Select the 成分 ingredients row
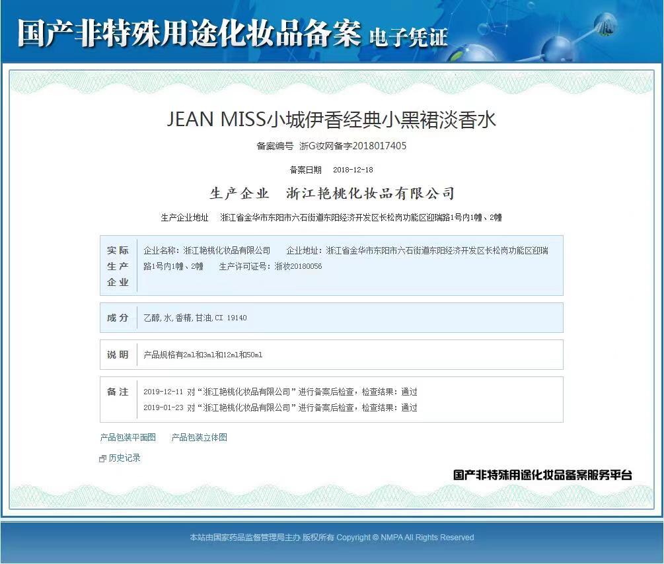The image size is (664, 564). pos(118,318)
